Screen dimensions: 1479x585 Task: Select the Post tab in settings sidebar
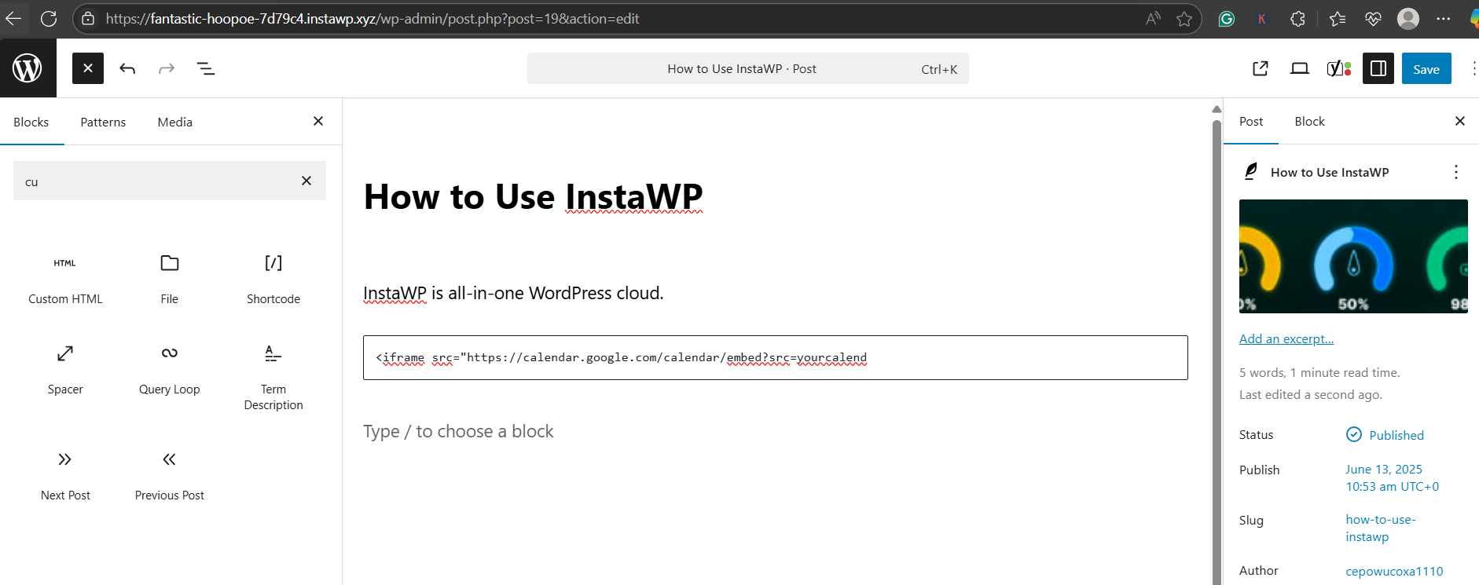point(1251,121)
